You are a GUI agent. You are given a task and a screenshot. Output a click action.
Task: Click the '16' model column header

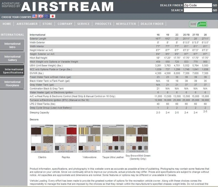click(158, 35)
